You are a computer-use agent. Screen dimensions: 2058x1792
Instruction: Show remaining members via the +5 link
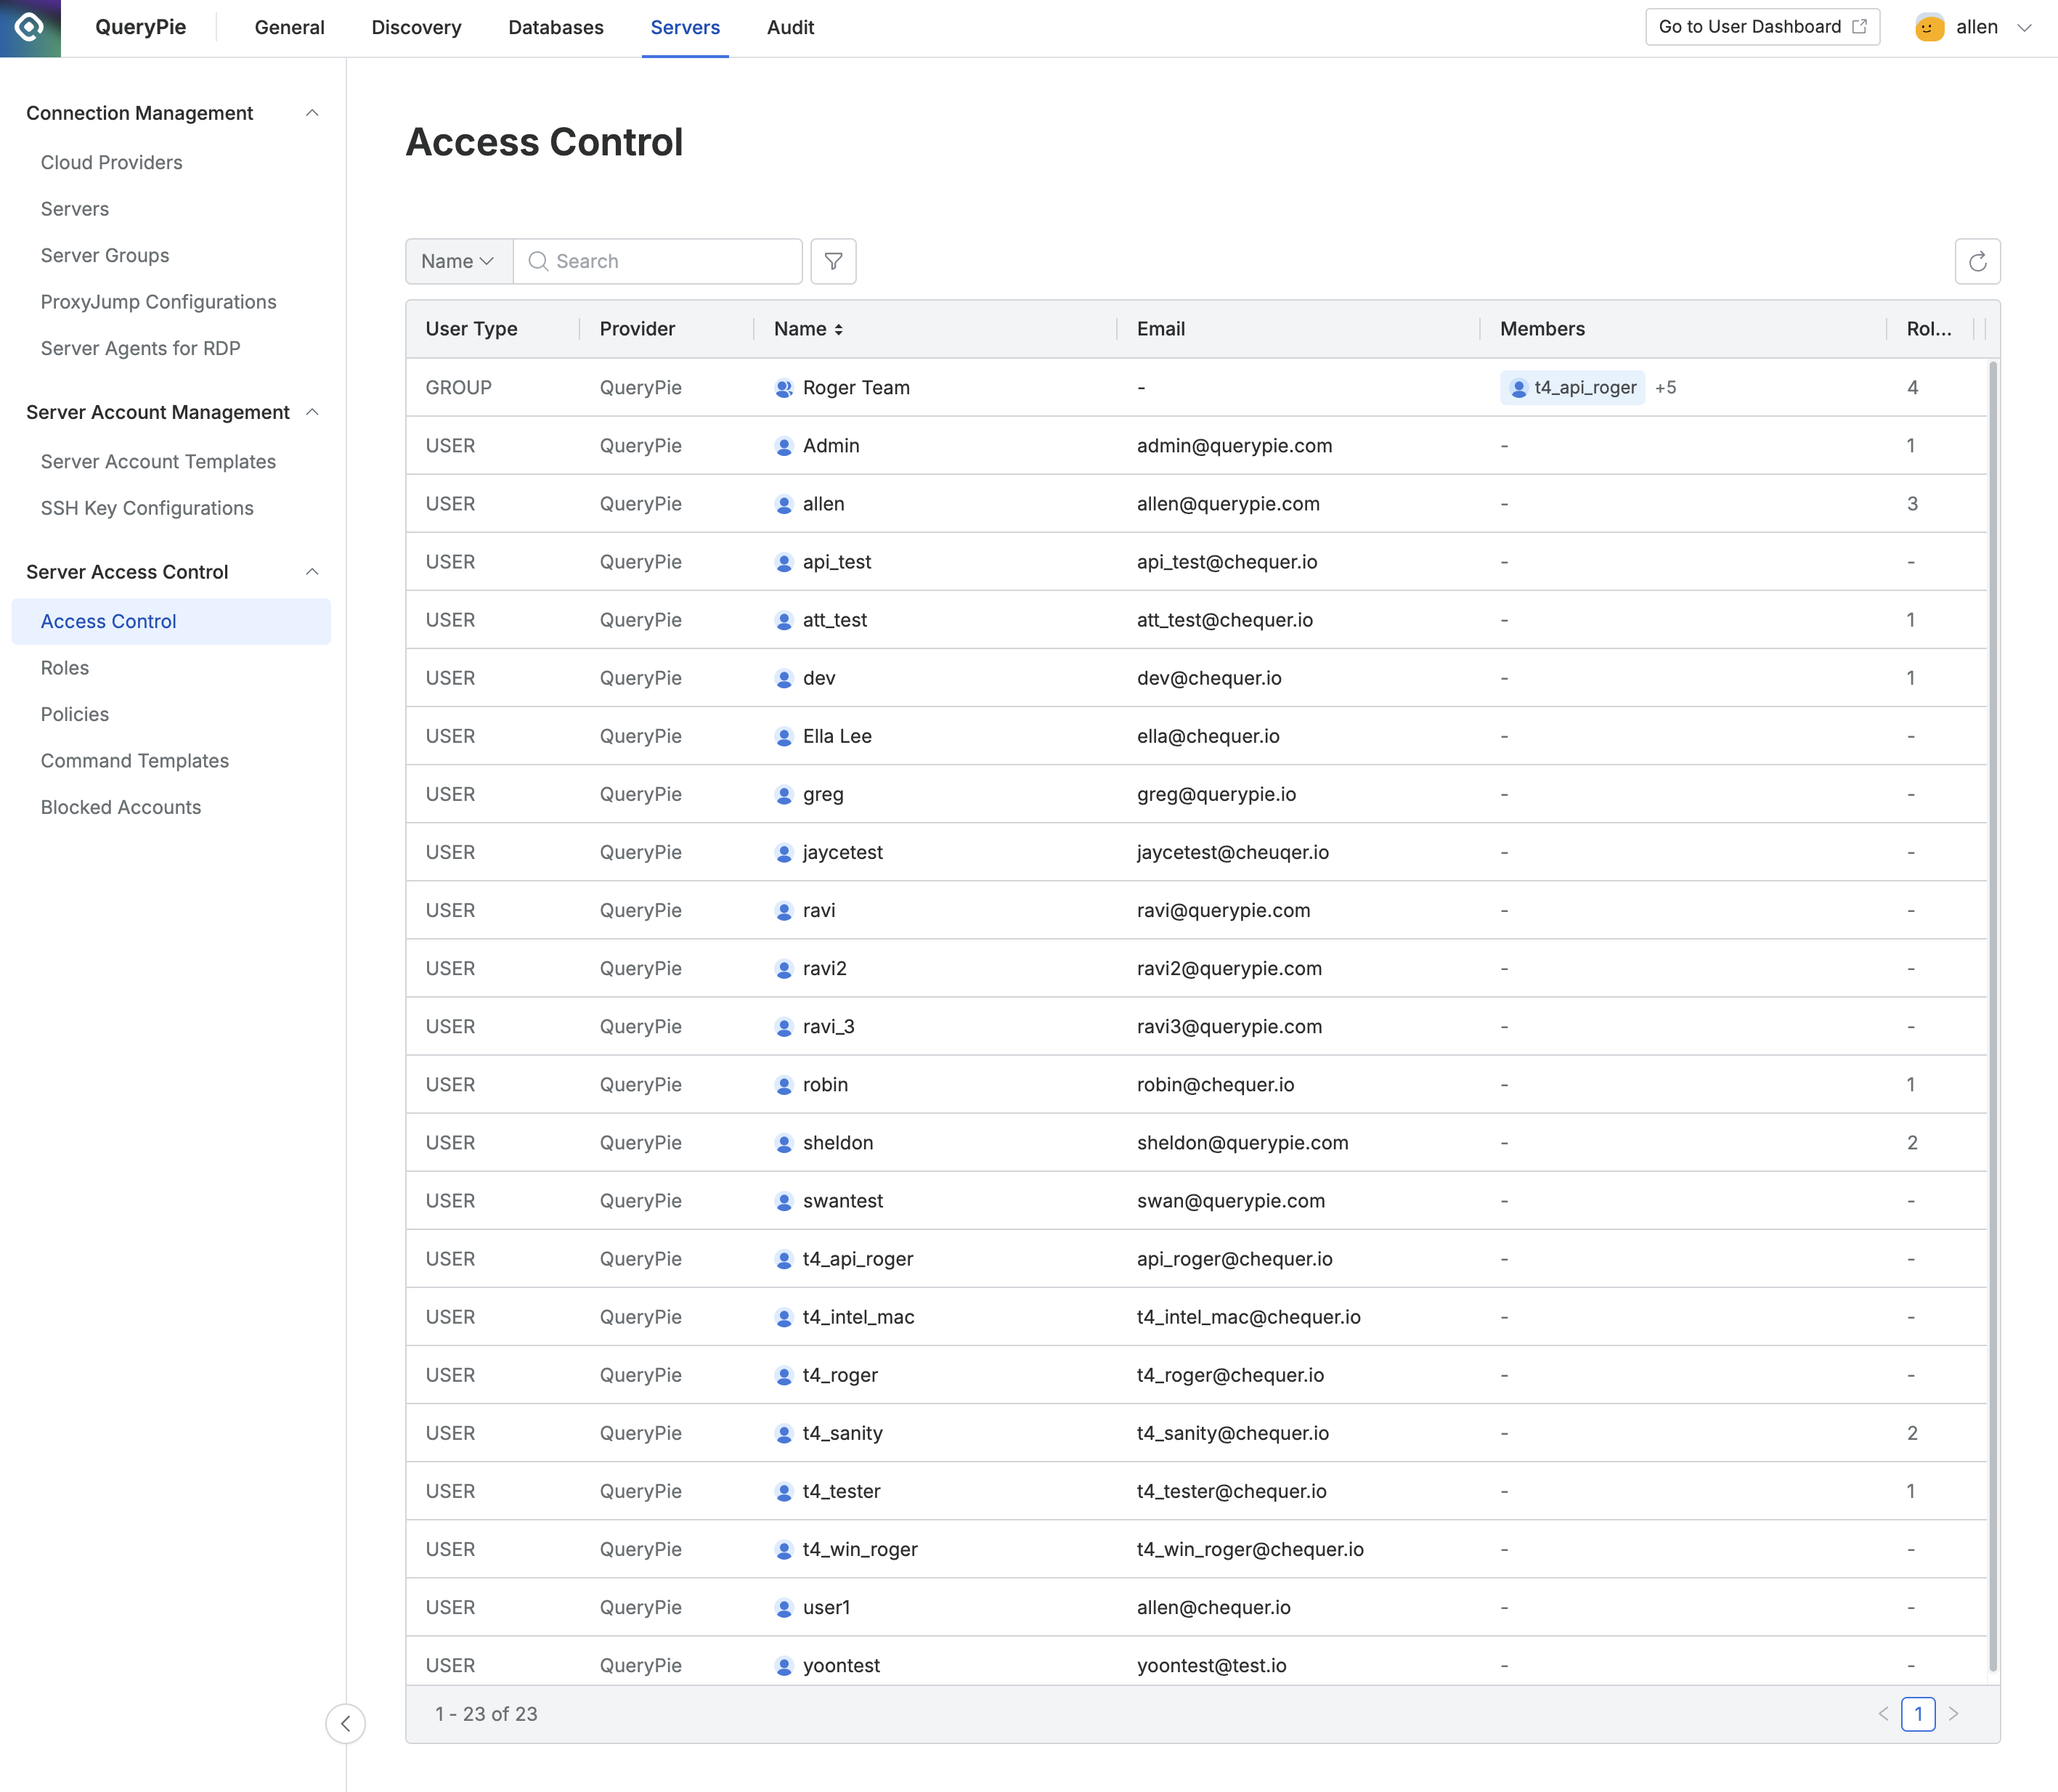1666,387
